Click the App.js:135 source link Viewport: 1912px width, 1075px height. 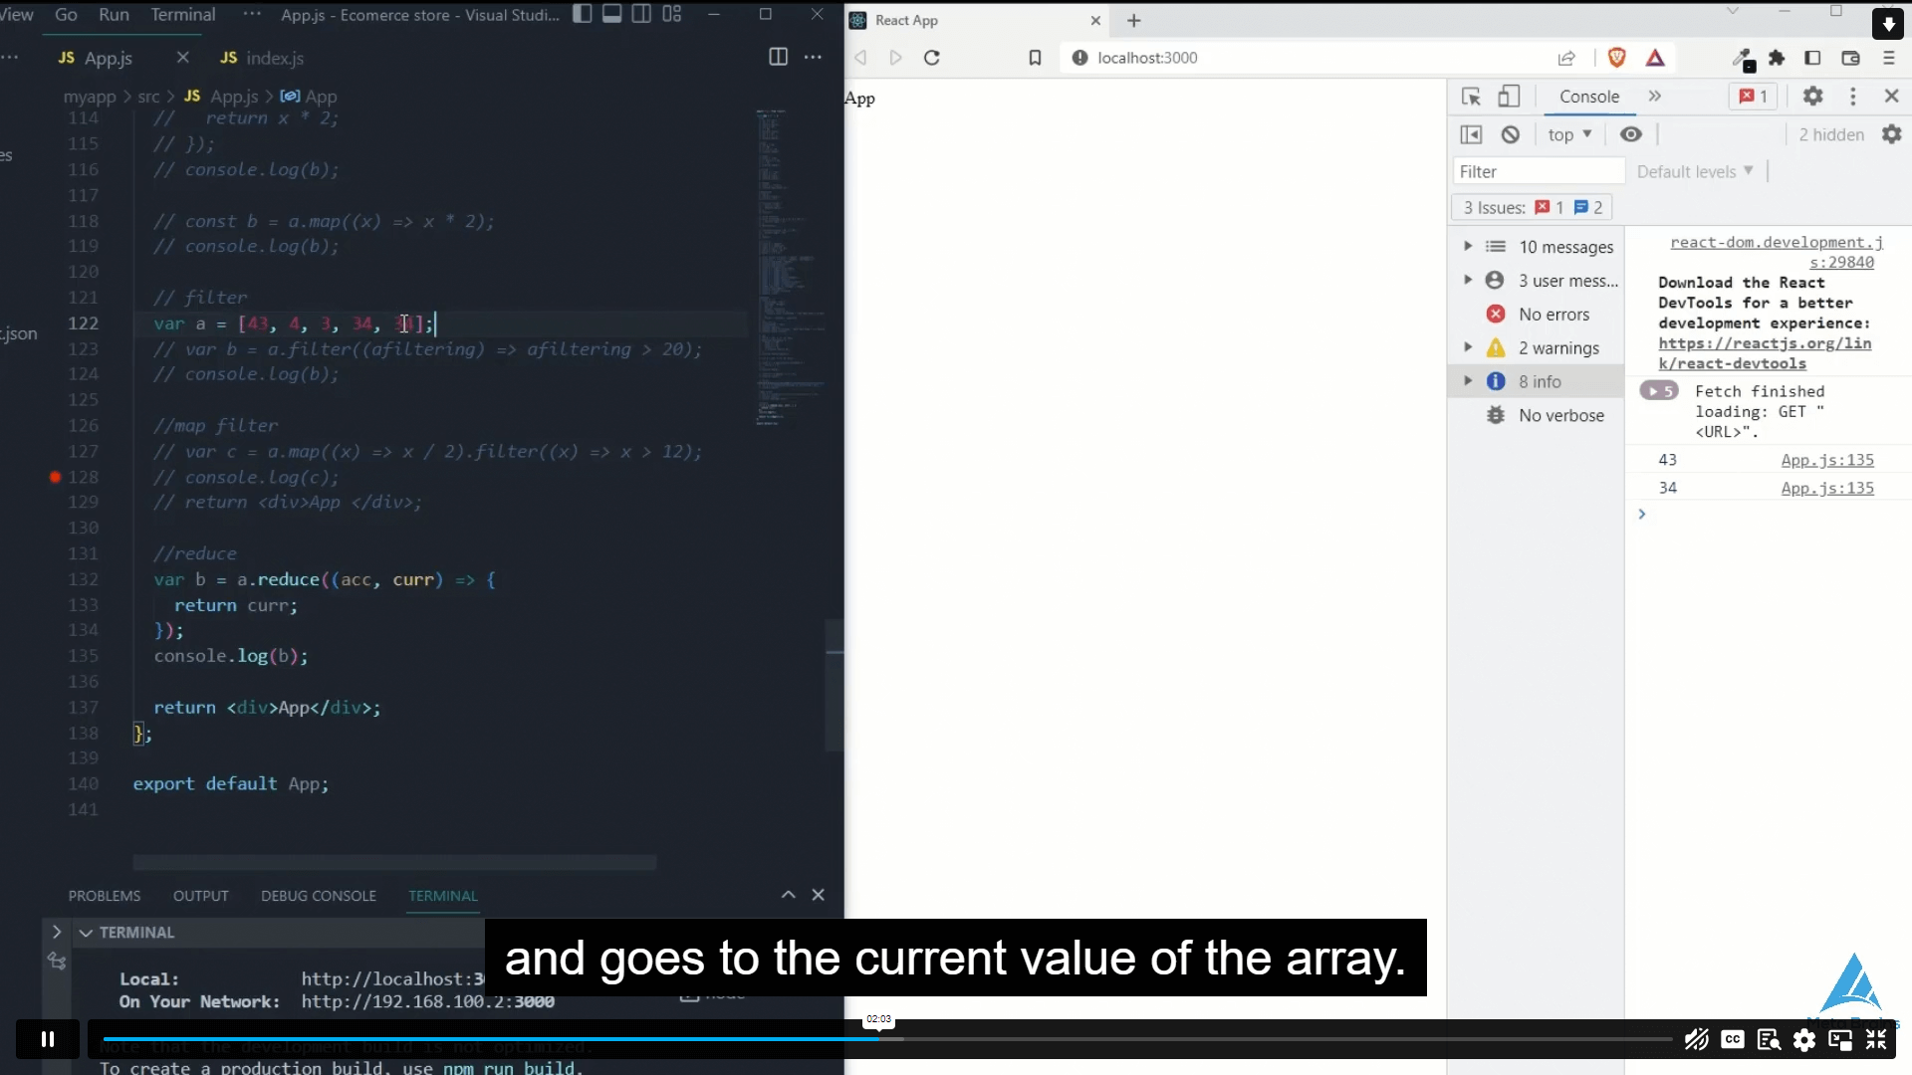(1827, 460)
